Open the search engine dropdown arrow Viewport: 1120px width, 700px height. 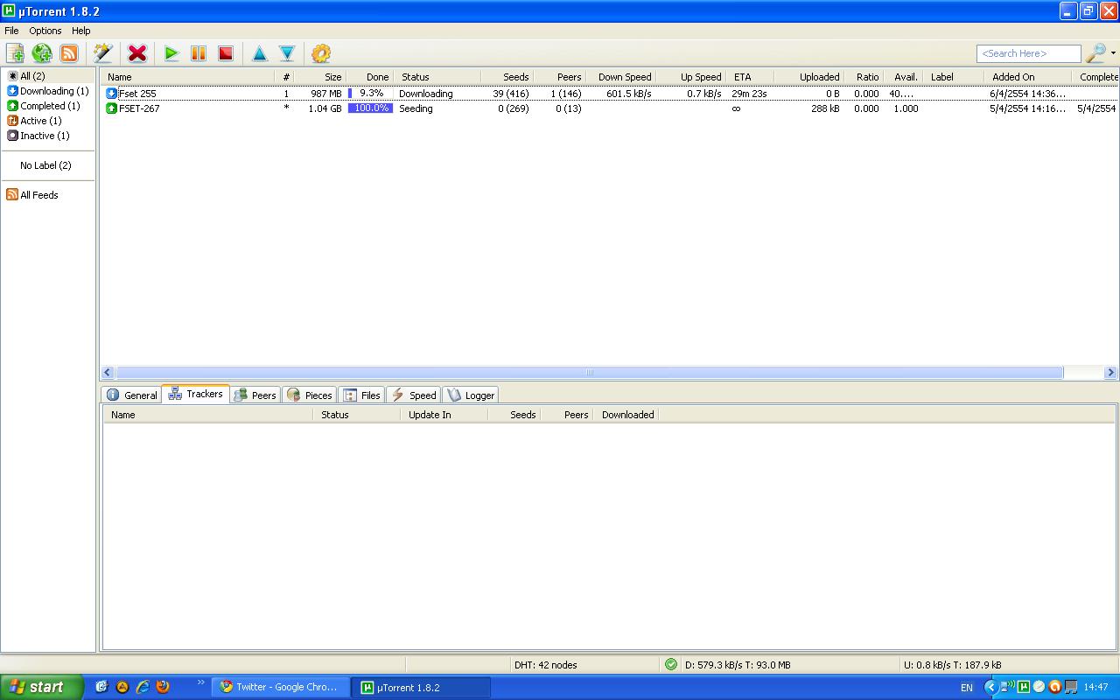click(x=1113, y=53)
